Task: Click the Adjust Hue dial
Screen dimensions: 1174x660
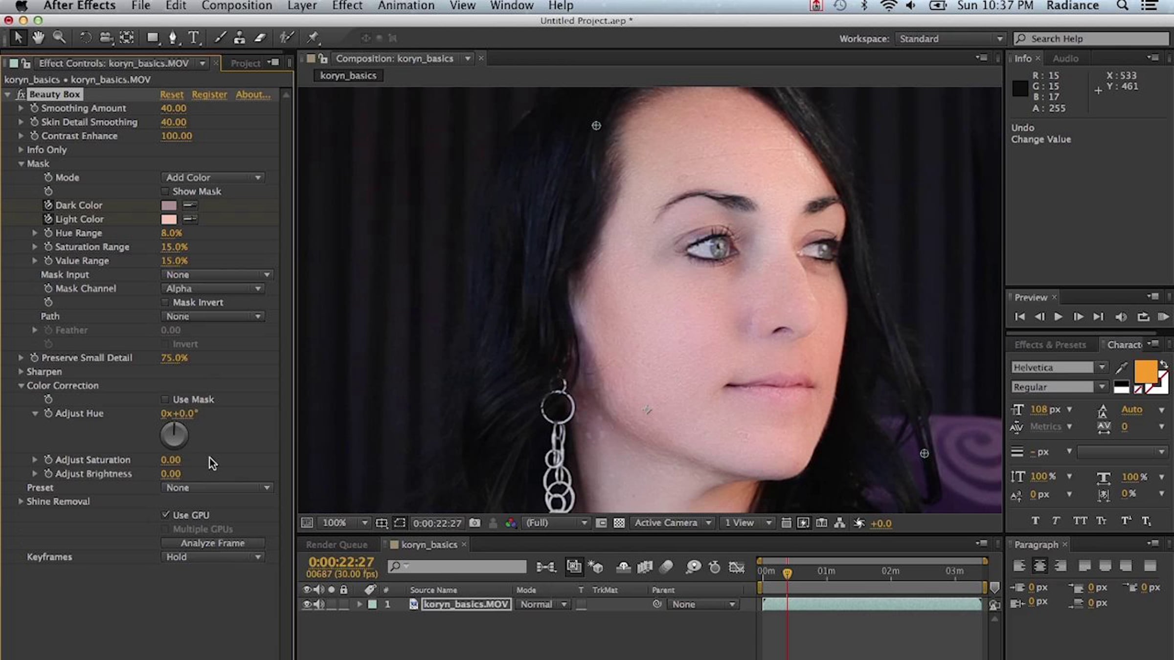Action: point(174,435)
